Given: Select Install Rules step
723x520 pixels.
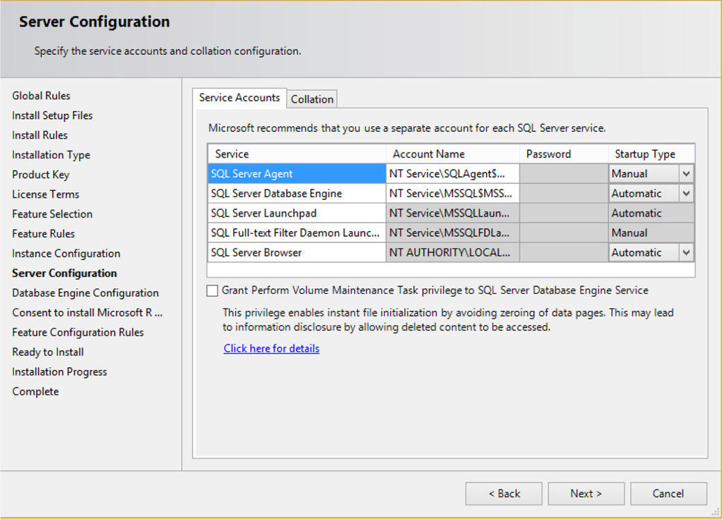Looking at the screenshot, I should 40,135.
